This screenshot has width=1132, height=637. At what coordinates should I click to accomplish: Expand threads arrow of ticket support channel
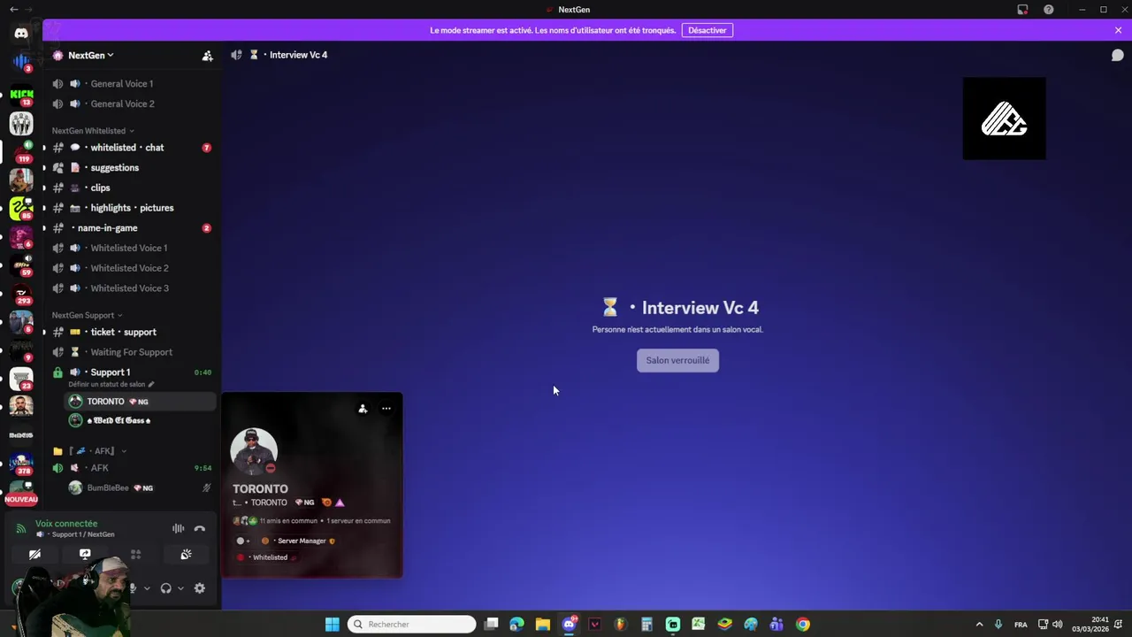[x=44, y=333]
